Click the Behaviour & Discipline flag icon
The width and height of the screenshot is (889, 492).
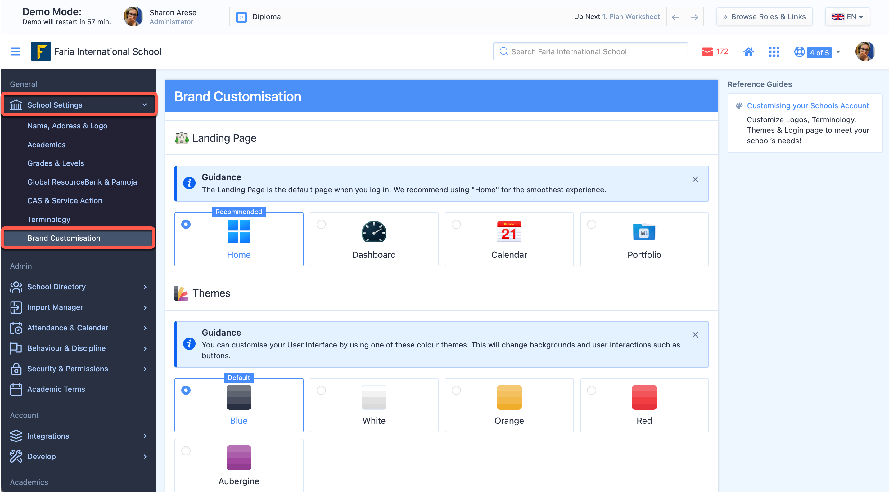(x=16, y=348)
